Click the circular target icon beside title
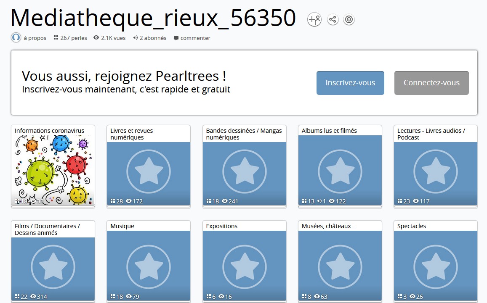Image resolution: width=487 pixels, height=303 pixels. pyautogui.click(x=349, y=19)
